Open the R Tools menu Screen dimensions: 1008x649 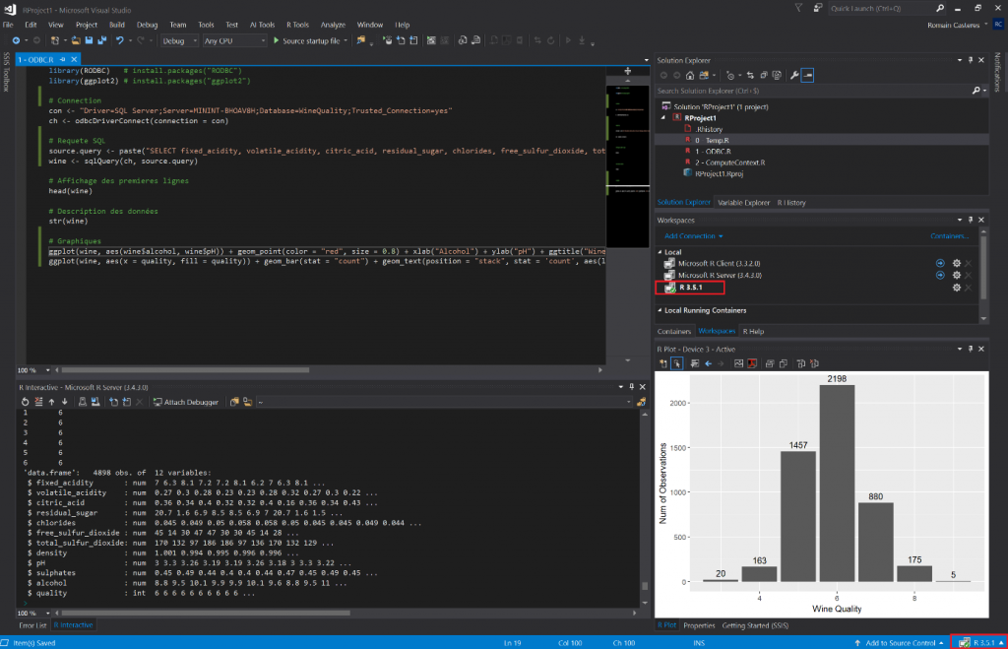point(297,25)
